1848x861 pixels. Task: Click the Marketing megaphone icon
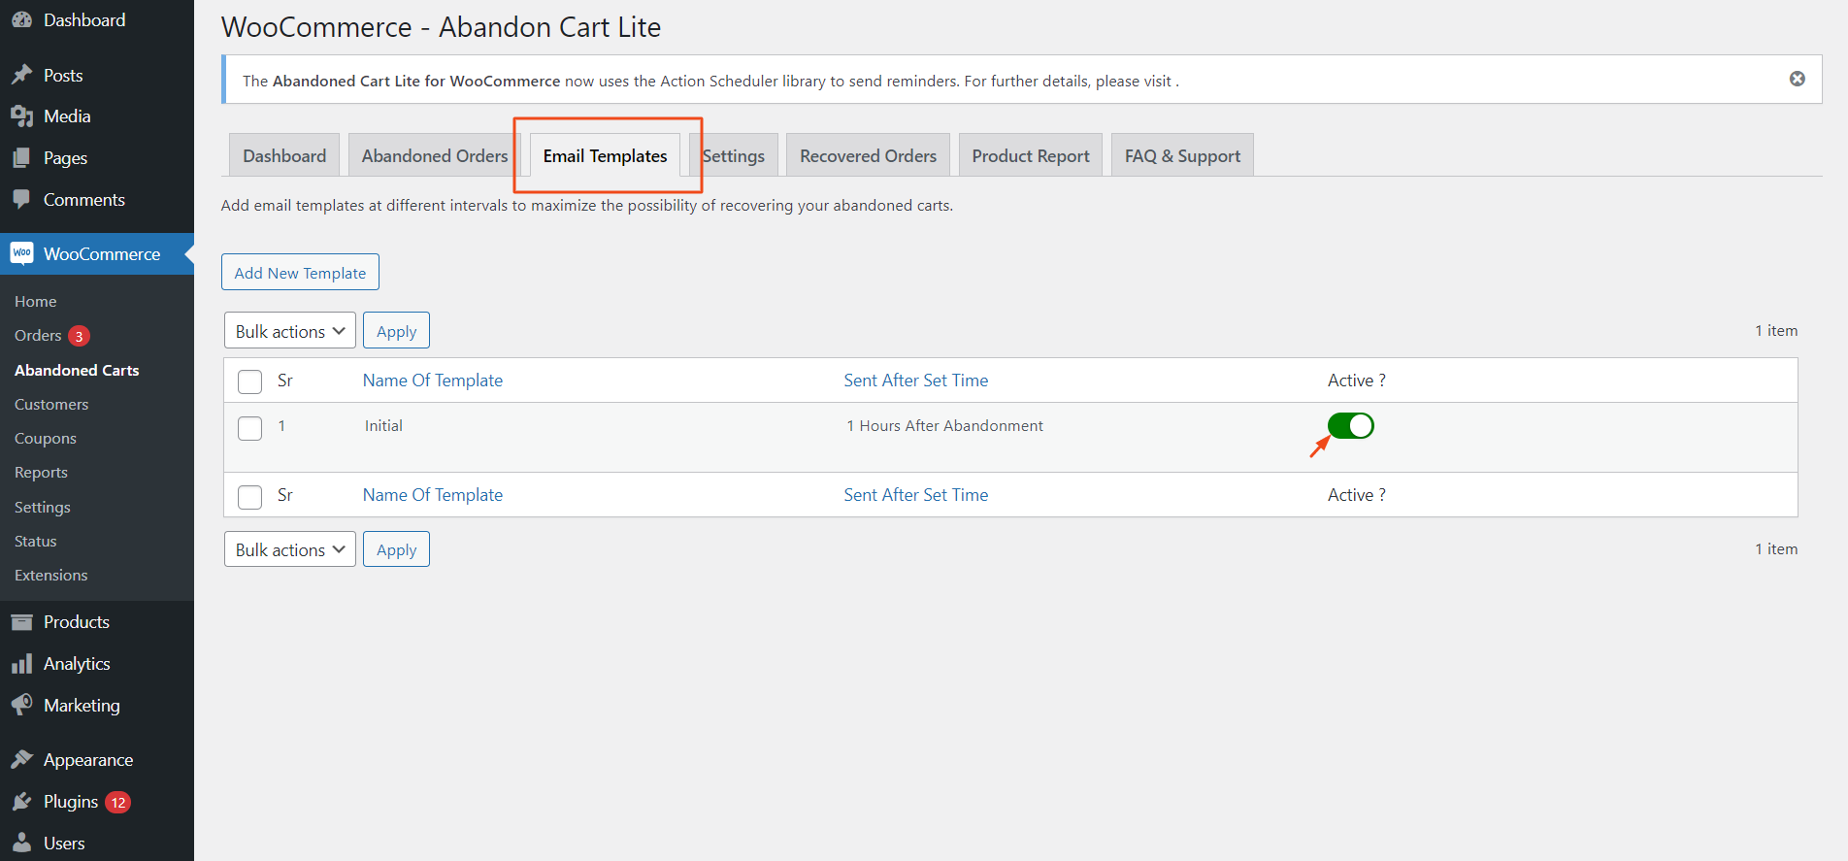(21, 706)
